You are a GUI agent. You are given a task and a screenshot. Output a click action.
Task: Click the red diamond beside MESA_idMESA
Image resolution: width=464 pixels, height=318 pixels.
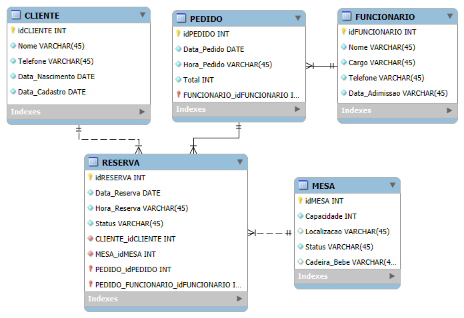click(x=91, y=253)
